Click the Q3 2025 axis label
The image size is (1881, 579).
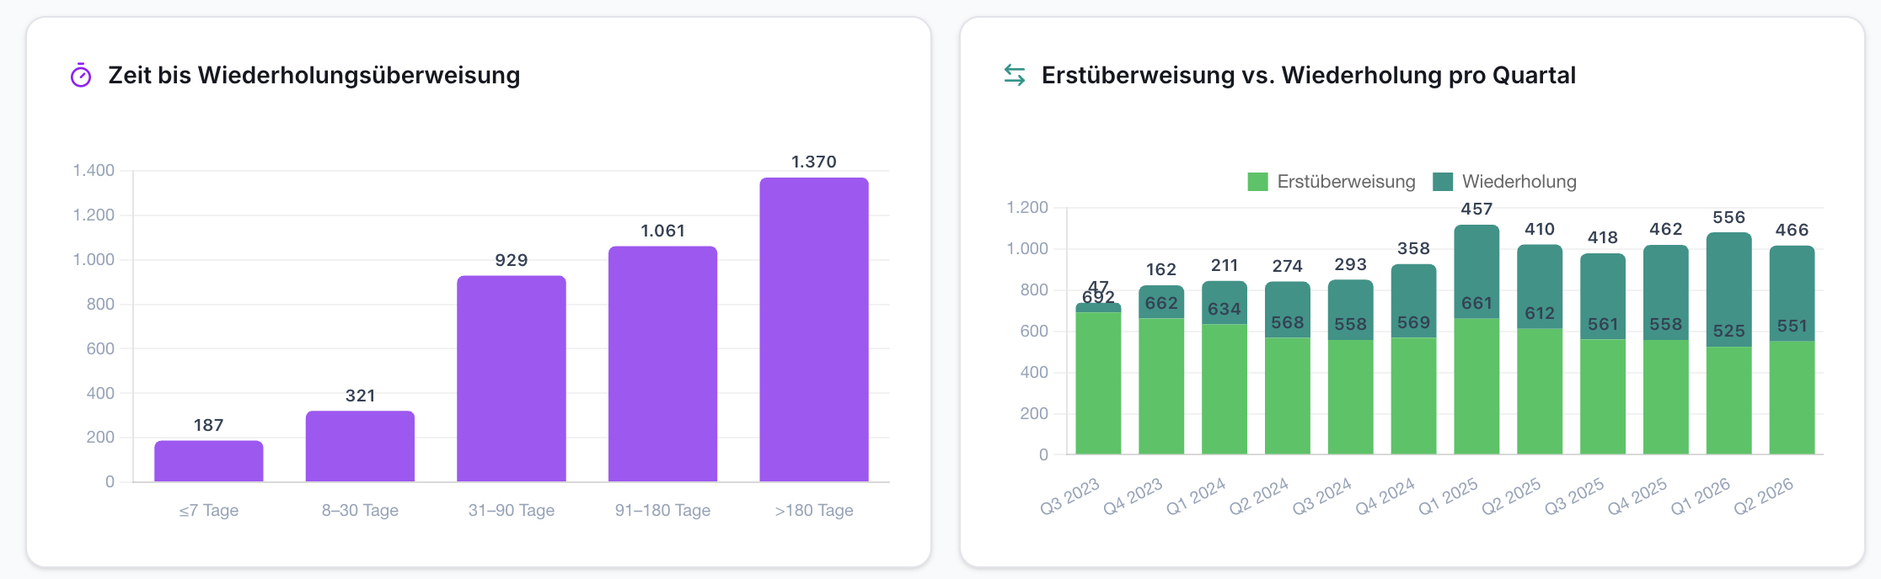(x=1574, y=497)
